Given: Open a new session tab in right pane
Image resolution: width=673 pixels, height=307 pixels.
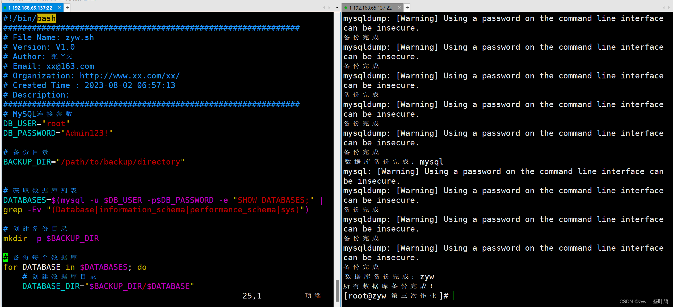Looking at the screenshot, I should tap(407, 8).
